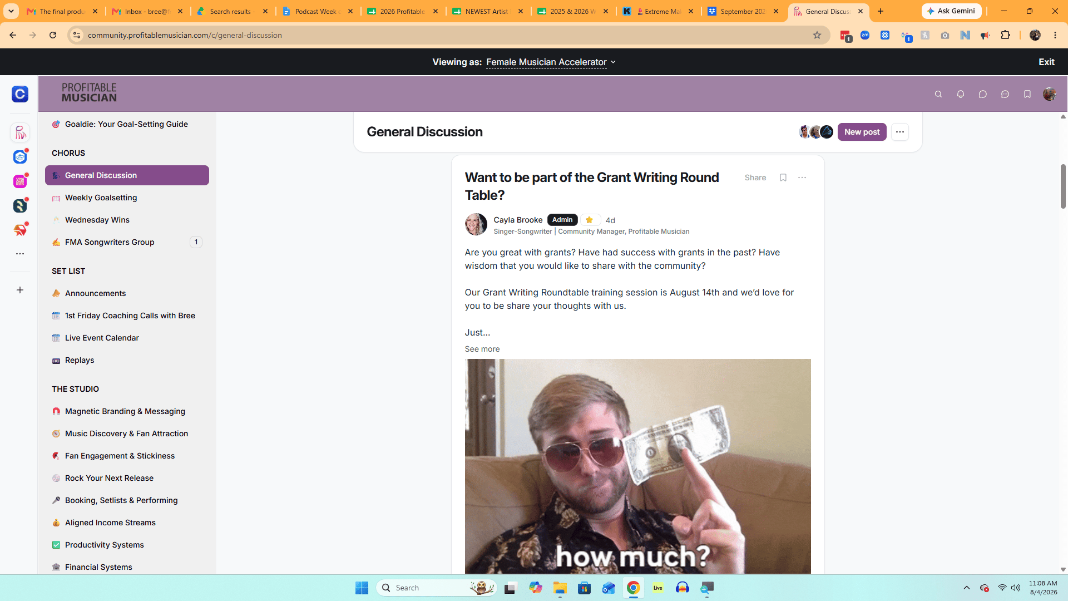This screenshot has height=601, width=1068.
Task: Click the New post button
Action: click(862, 132)
